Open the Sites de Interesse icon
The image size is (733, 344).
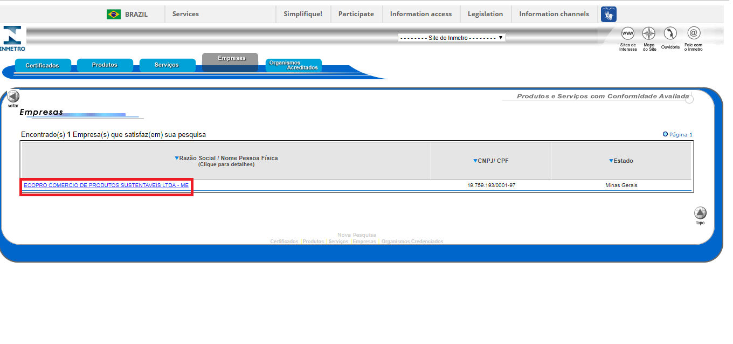coord(628,33)
